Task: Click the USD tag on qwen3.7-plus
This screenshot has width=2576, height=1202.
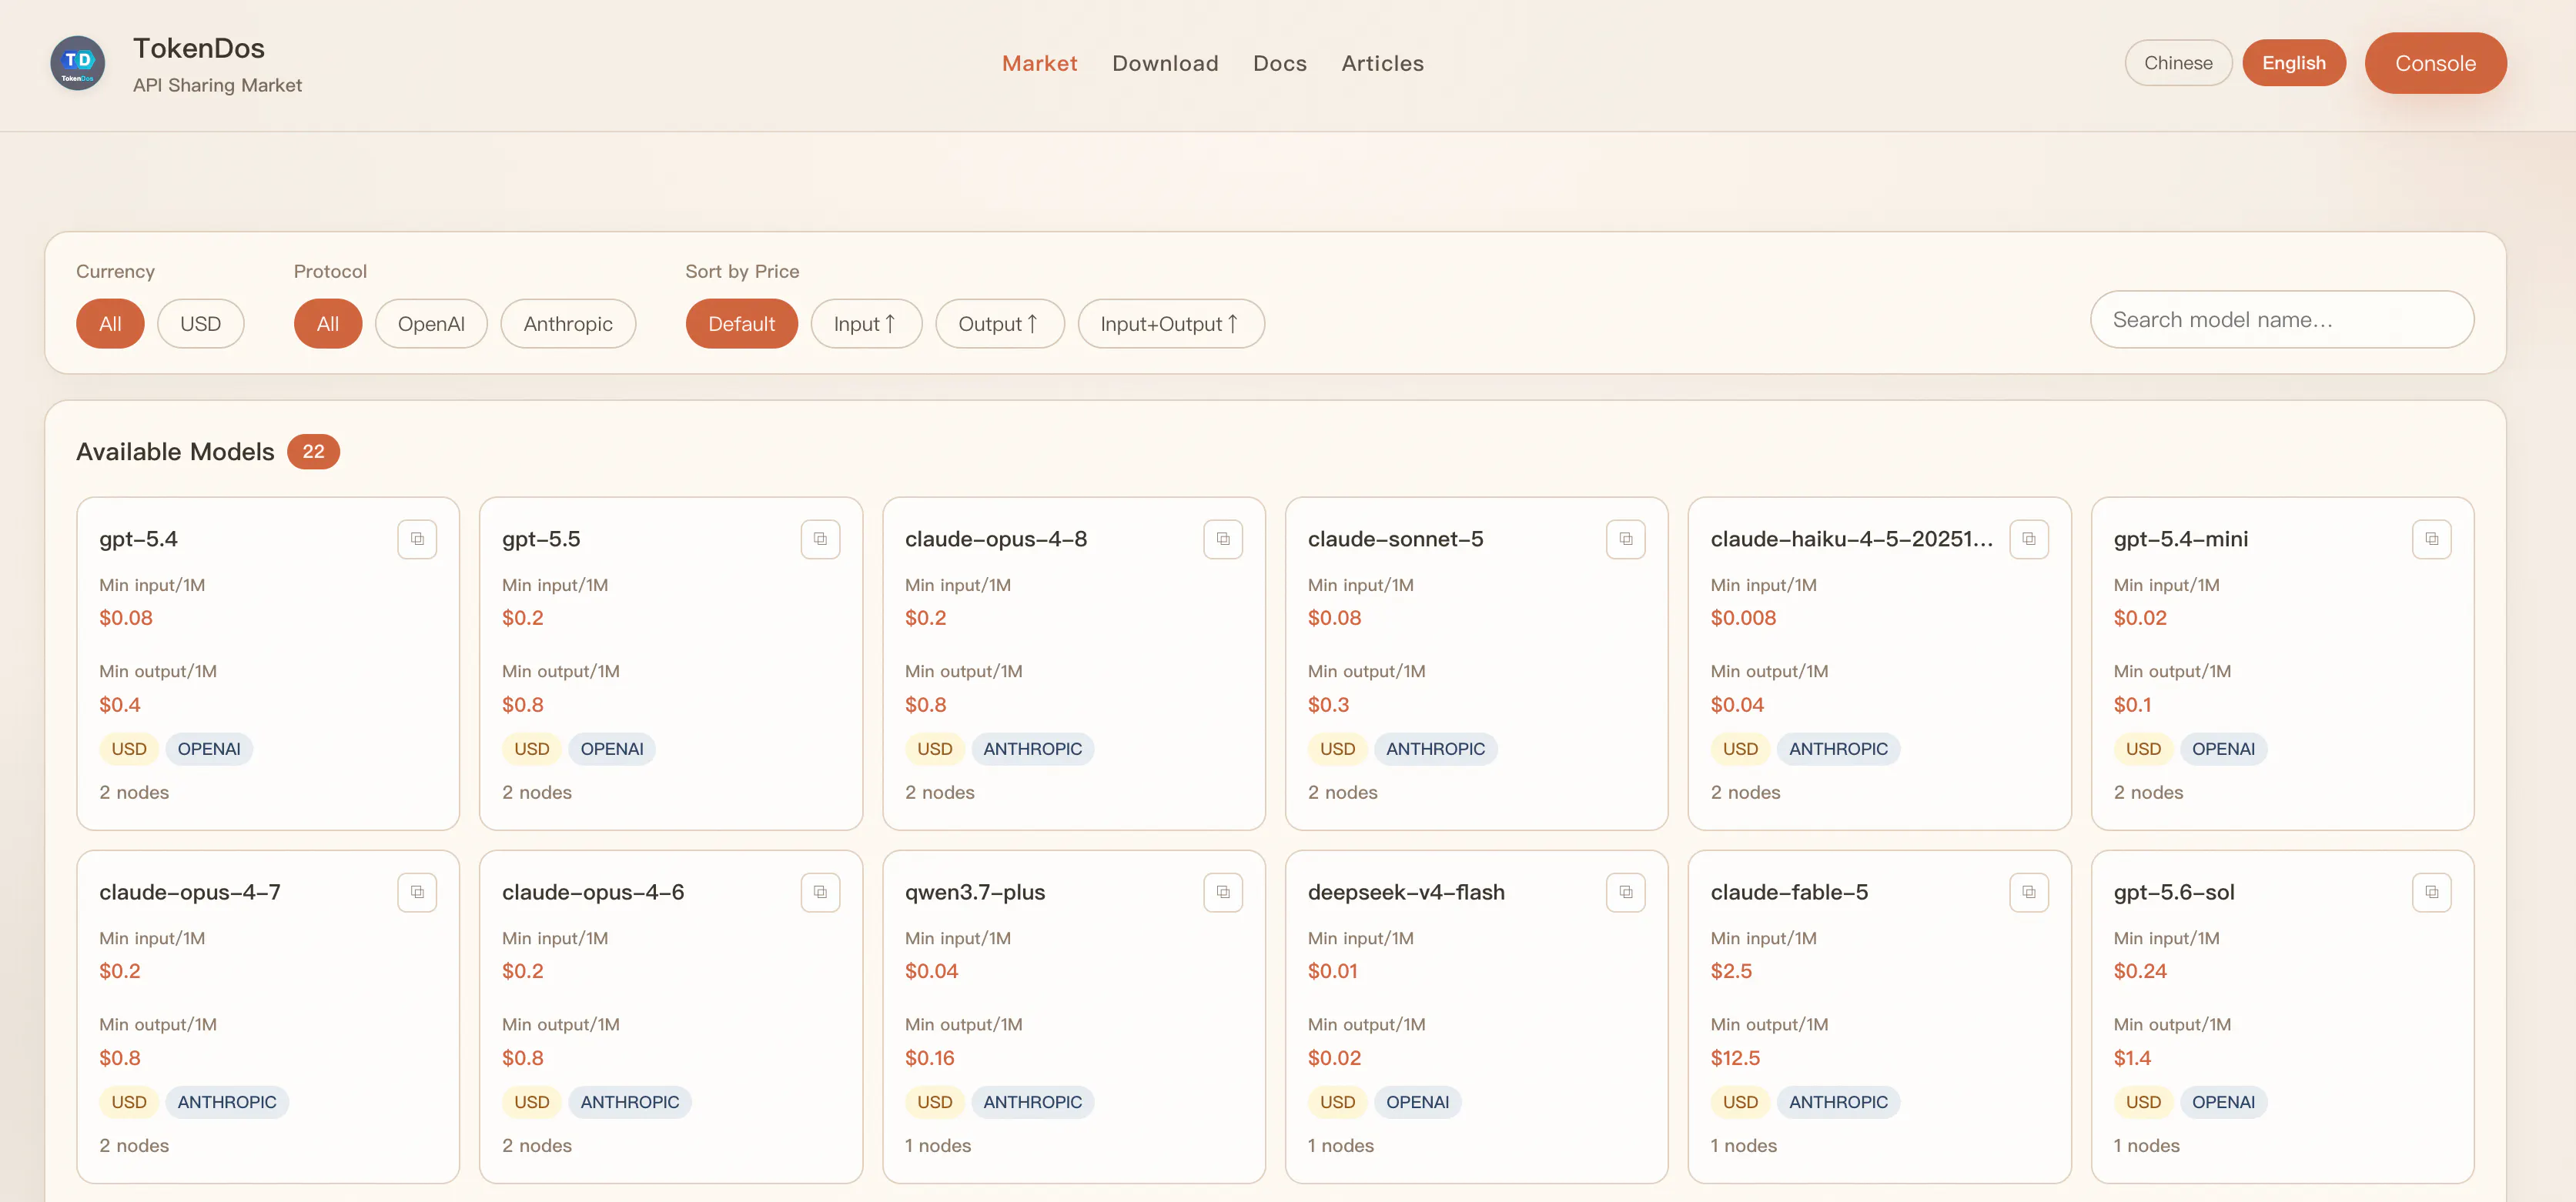Action: (934, 1102)
